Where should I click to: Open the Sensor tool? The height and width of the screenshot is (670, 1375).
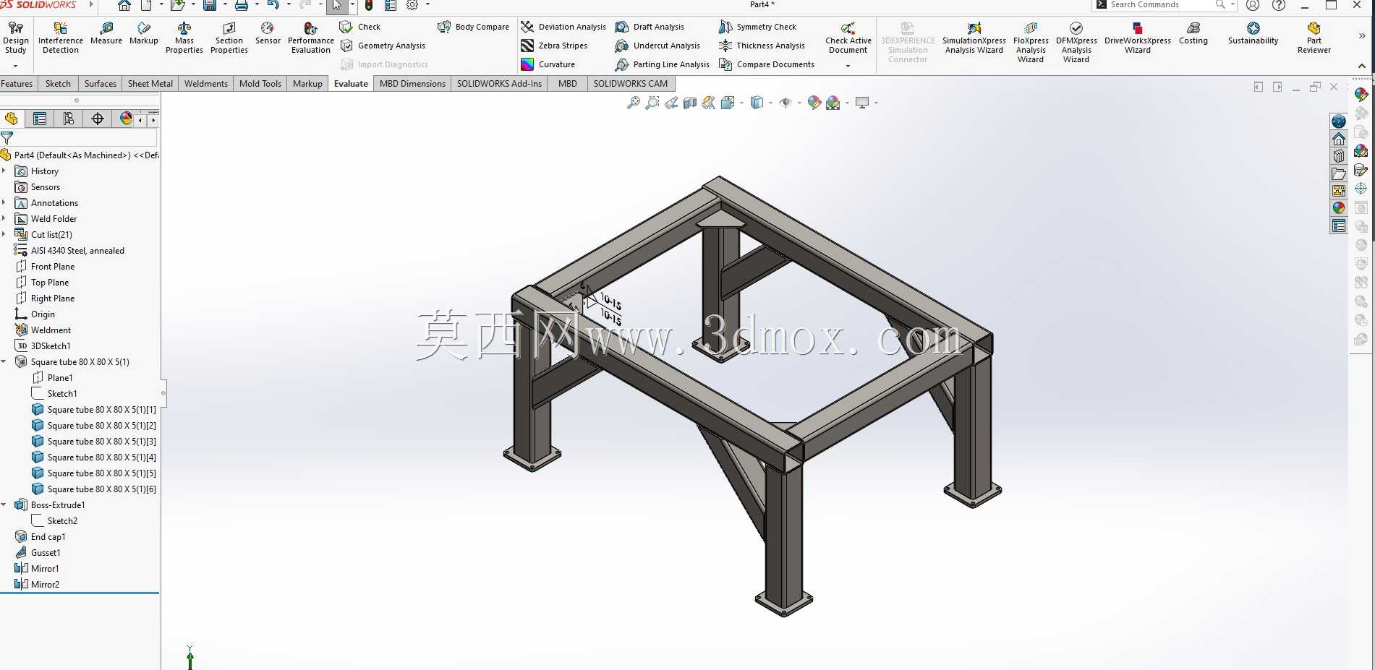coord(268,34)
